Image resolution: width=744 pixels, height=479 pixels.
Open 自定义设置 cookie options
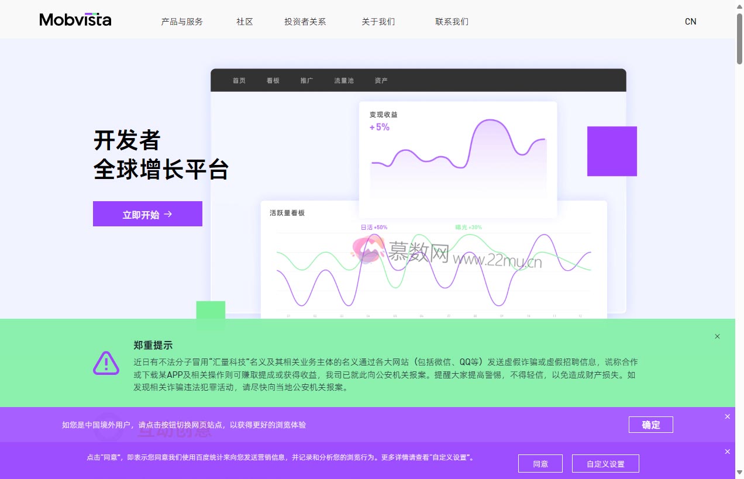pyautogui.click(x=605, y=463)
